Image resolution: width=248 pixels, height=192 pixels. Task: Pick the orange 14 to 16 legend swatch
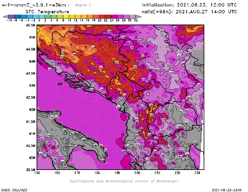(84, 16)
